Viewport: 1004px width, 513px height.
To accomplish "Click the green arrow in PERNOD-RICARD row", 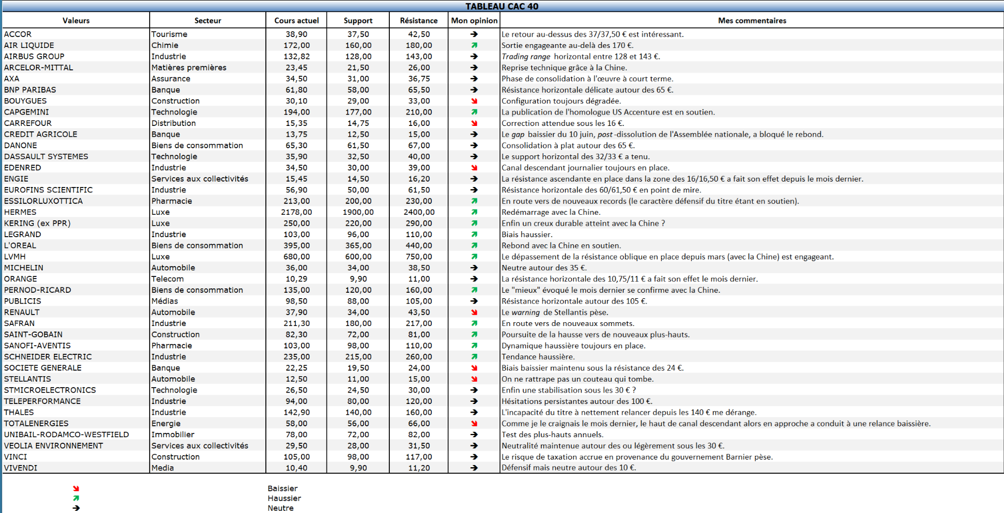I will tap(474, 290).
